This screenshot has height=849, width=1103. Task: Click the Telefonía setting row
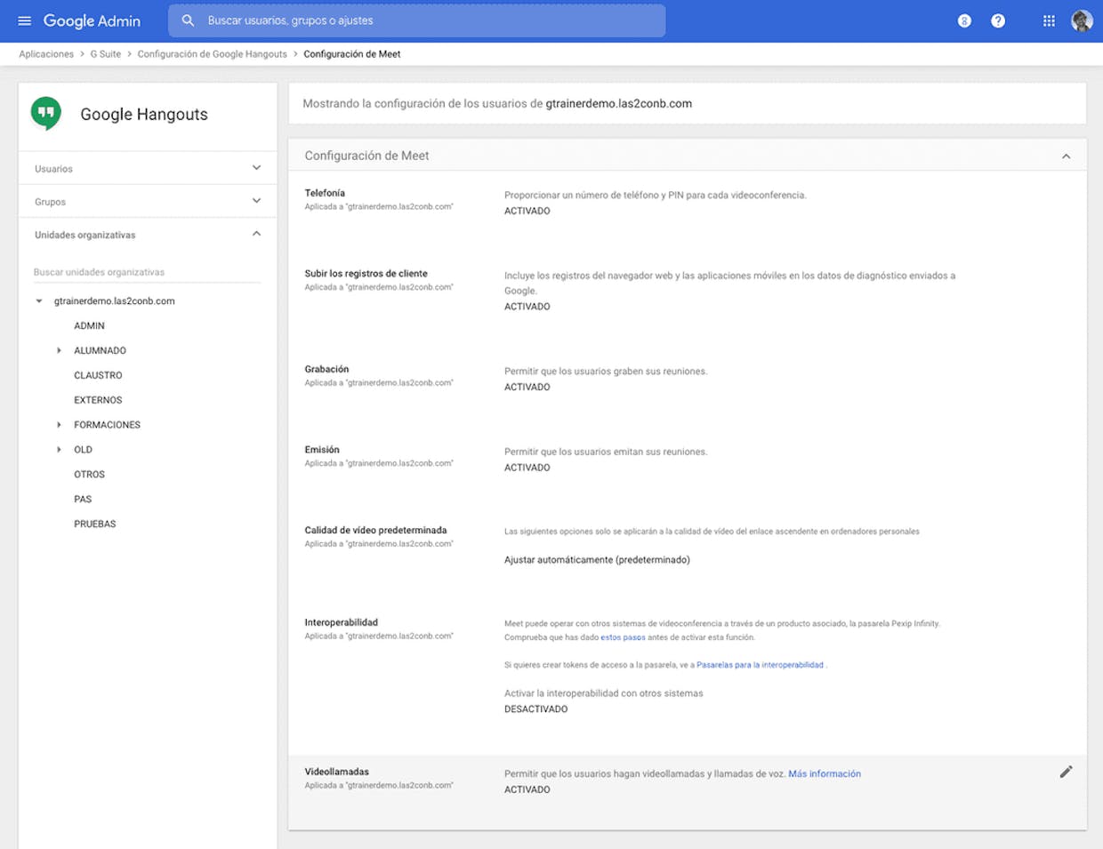click(x=687, y=202)
